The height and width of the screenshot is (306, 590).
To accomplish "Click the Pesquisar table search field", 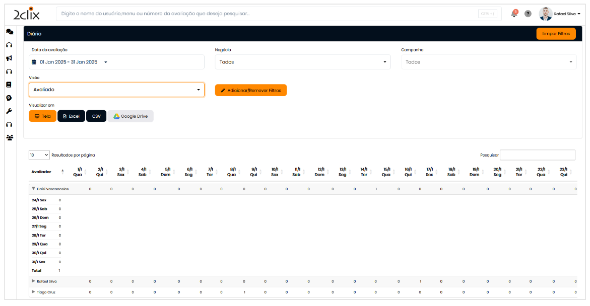I will coord(537,155).
